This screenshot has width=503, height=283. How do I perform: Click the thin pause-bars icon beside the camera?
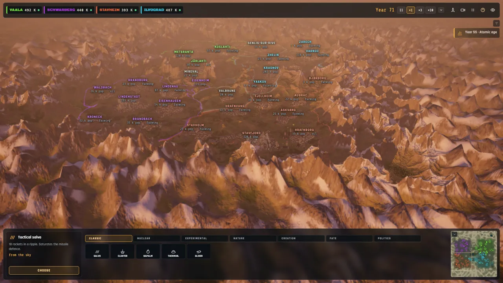[473, 10]
